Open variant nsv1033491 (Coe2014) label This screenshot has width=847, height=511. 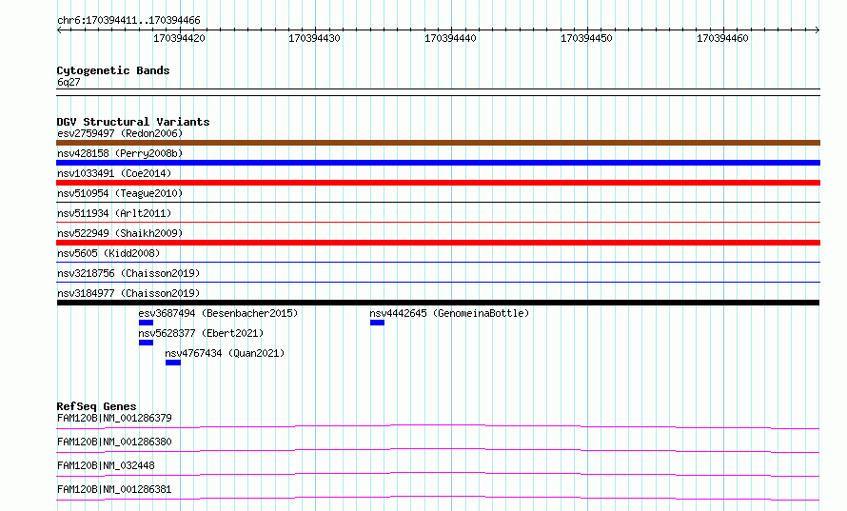[114, 173]
